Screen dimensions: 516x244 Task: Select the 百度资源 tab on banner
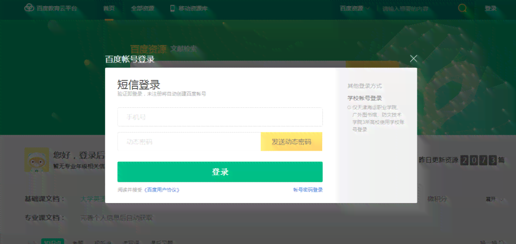click(149, 49)
